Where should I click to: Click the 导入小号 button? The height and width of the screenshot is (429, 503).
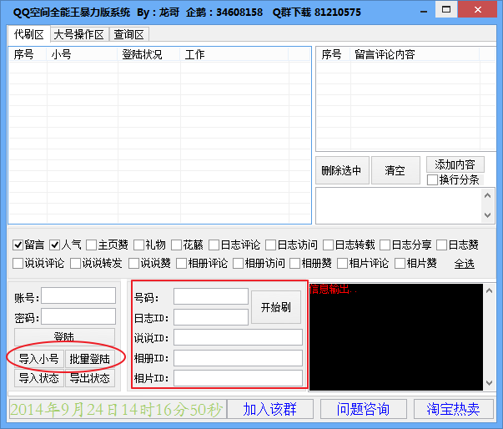point(39,359)
